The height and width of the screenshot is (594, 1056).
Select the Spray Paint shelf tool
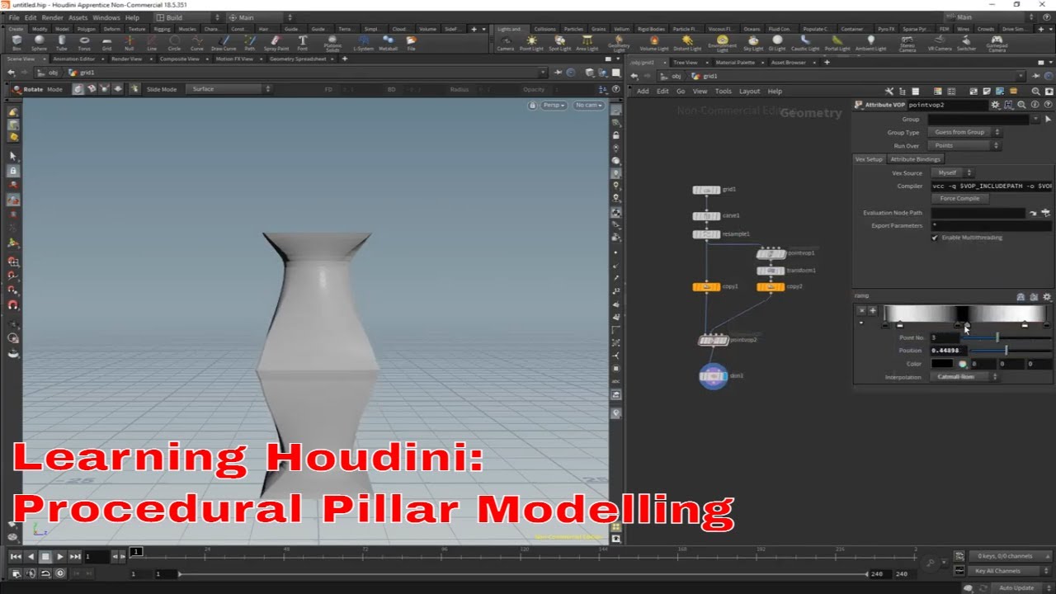tap(276, 42)
